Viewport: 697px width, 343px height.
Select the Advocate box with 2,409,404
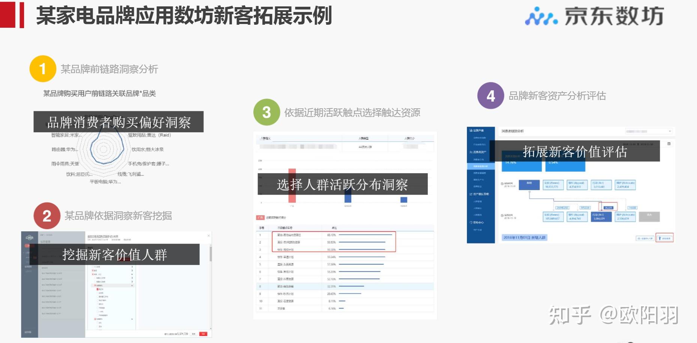(625, 185)
